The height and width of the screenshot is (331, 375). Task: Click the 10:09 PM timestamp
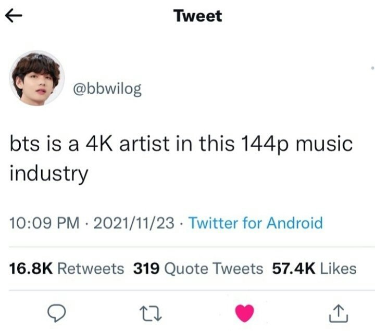[x=44, y=223]
